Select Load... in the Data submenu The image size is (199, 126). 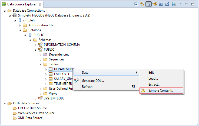[x=161, y=79]
